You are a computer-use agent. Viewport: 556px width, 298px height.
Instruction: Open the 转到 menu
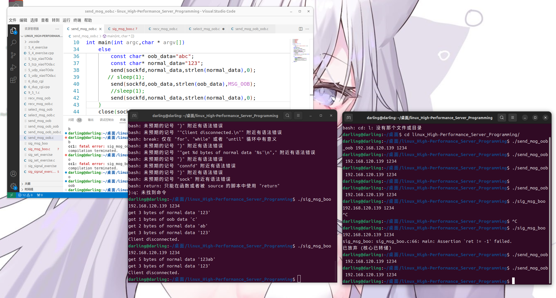click(56, 20)
